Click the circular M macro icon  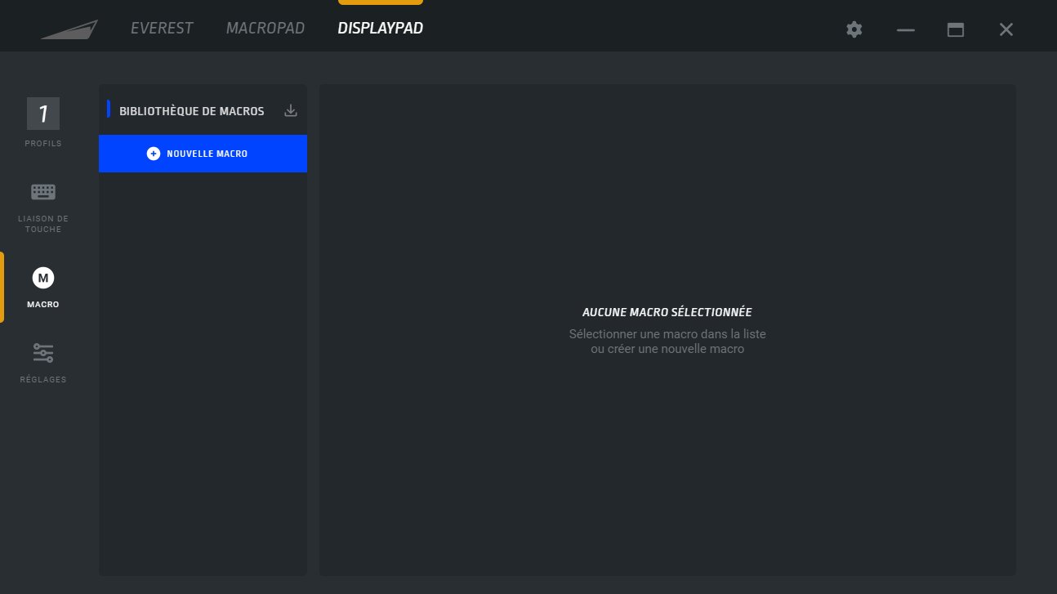tap(43, 278)
